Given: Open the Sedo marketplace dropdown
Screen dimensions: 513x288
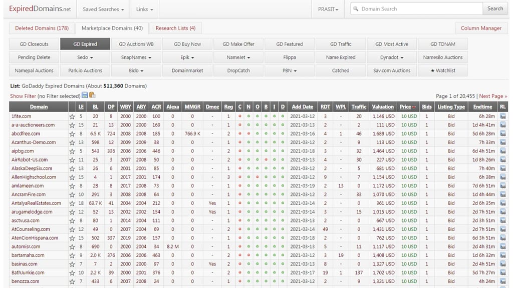Looking at the screenshot, I should (x=84, y=57).
